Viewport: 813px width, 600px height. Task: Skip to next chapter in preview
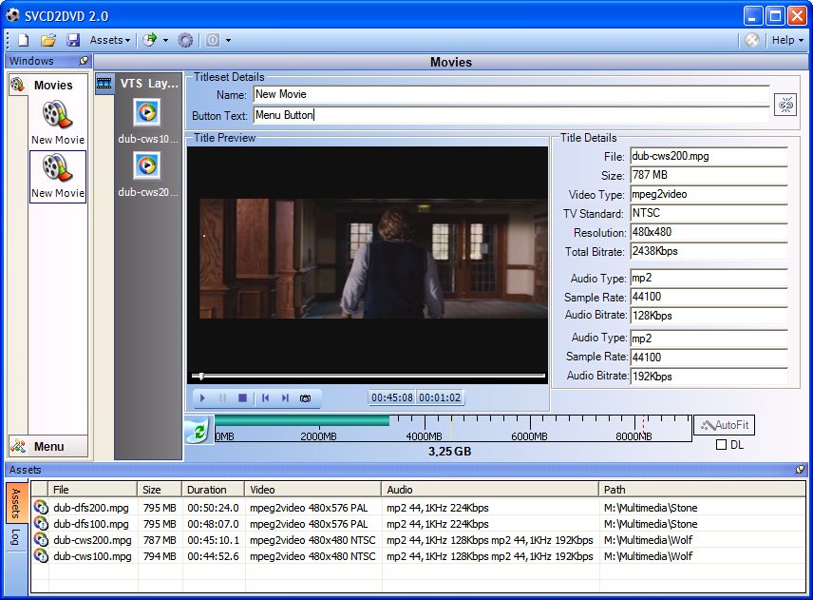point(285,398)
